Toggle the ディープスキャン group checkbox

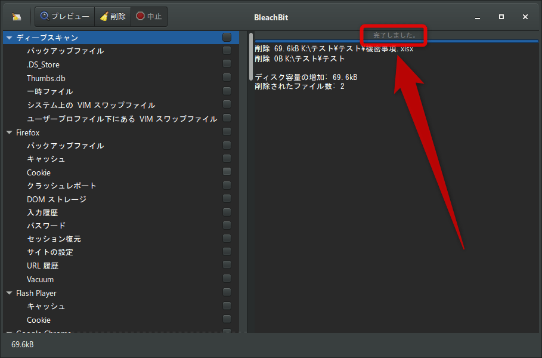pos(227,38)
